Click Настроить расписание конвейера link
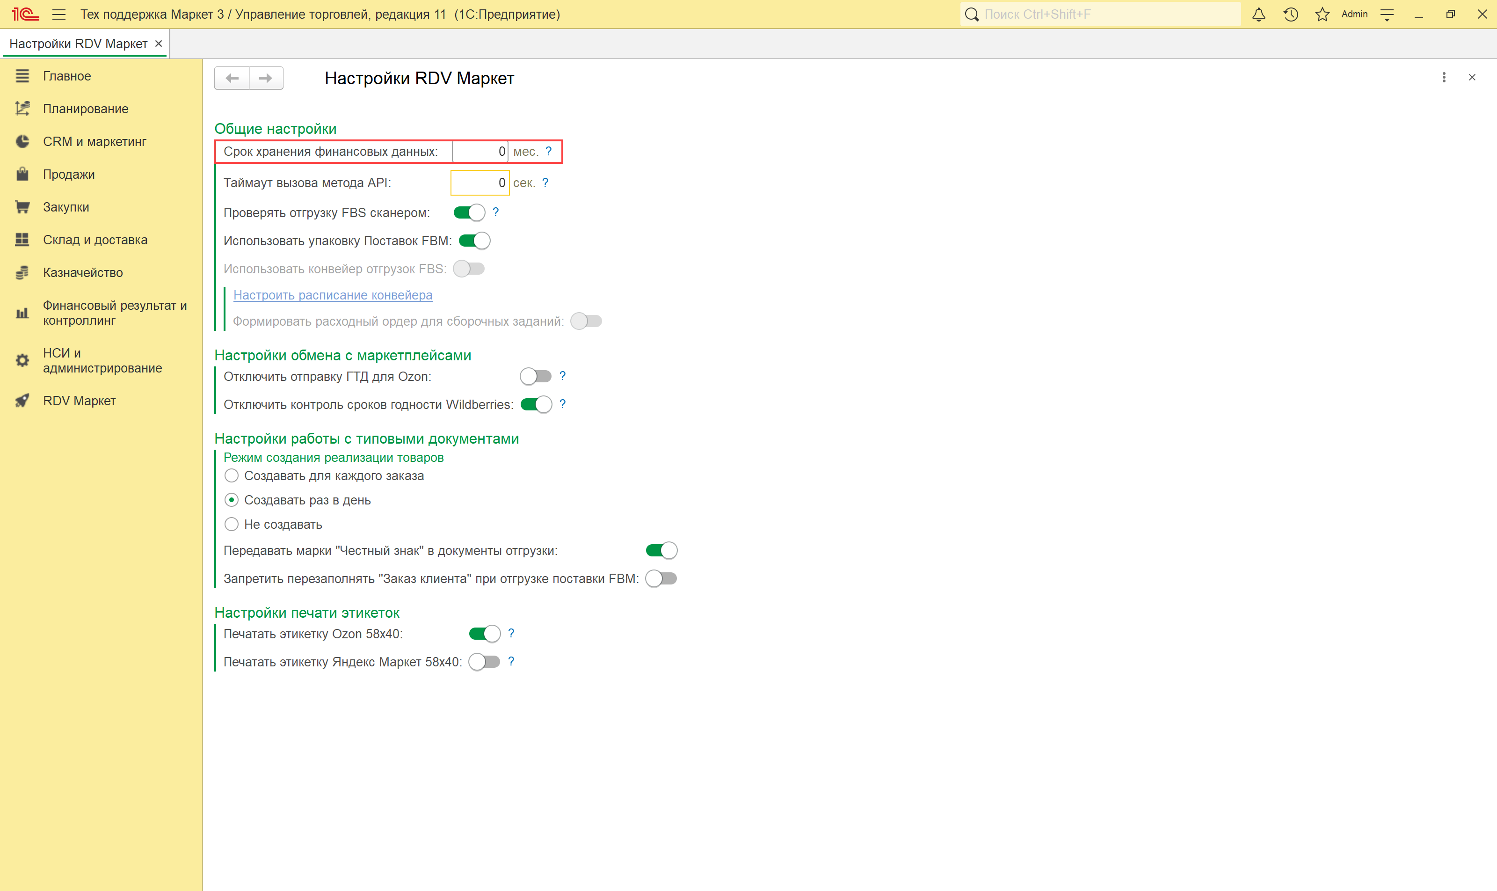The width and height of the screenshot is (1497, 891). click(x=333, y=295)
